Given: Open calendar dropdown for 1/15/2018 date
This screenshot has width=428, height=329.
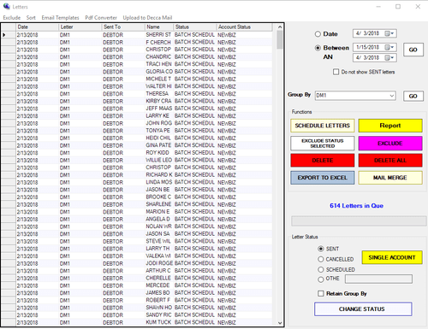Looking at the screenshot, I should tap(389, 47).
